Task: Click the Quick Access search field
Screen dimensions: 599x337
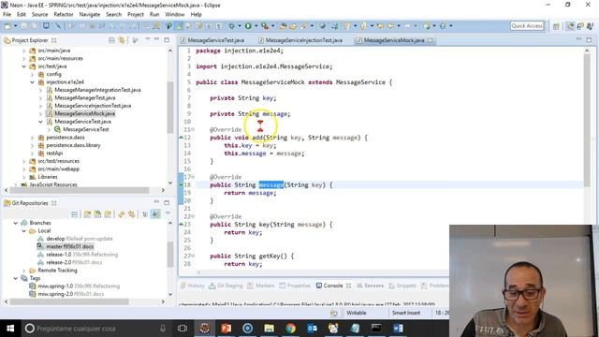Action: click(x=527, y=25)
